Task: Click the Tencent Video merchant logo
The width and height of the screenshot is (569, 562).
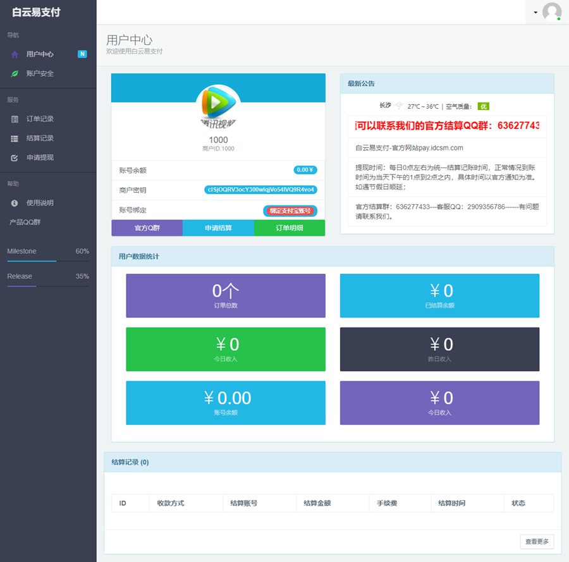Action: coord(218,106)
